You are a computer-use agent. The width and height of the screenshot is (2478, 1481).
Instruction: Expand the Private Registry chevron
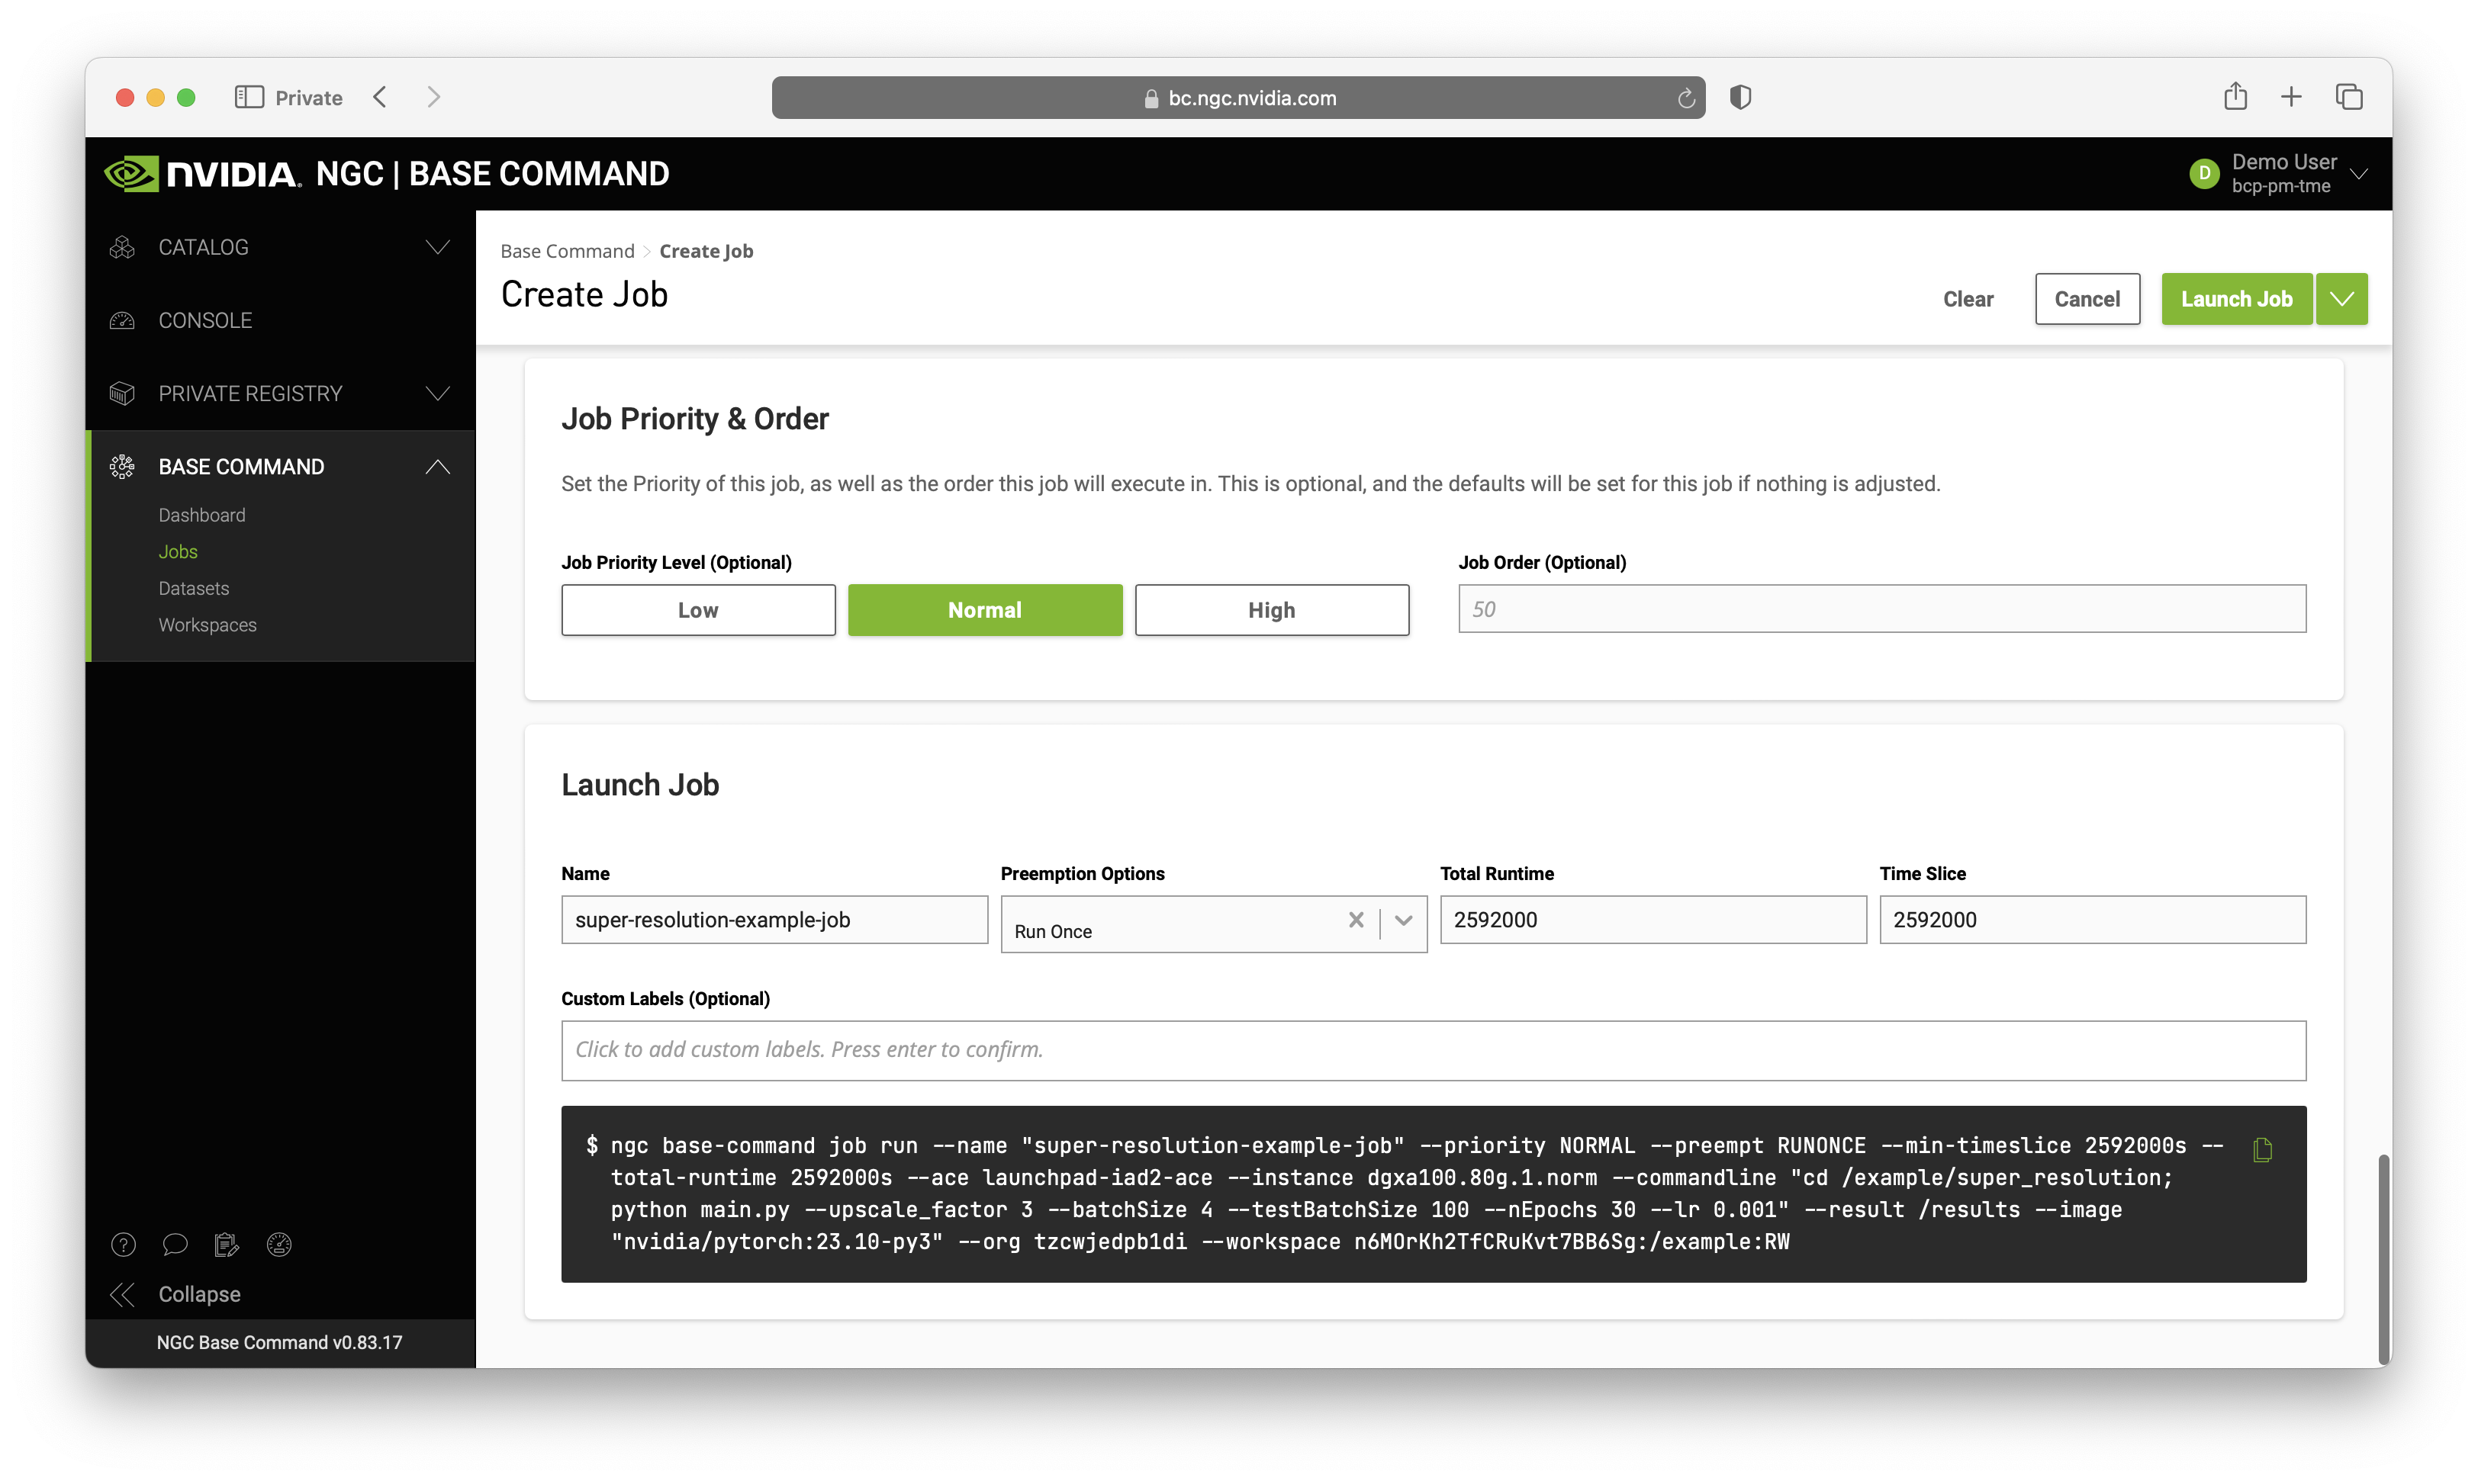click(x=437, y=394)
